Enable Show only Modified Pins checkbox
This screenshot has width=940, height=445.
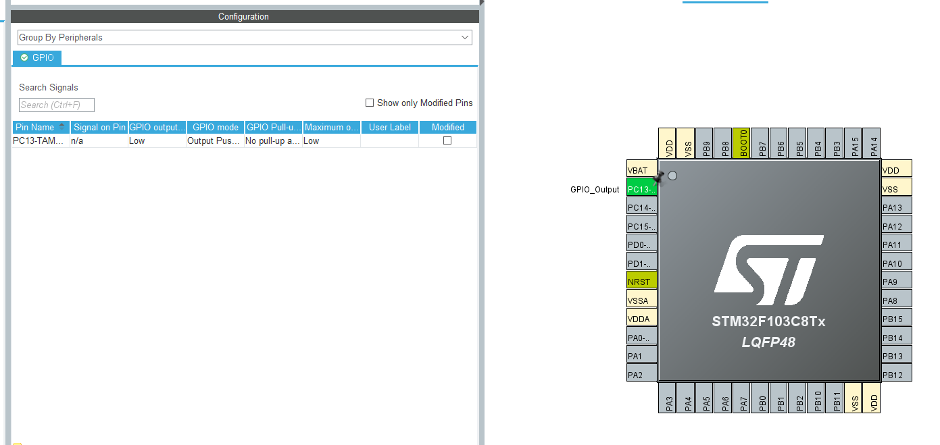coord(370,103)
